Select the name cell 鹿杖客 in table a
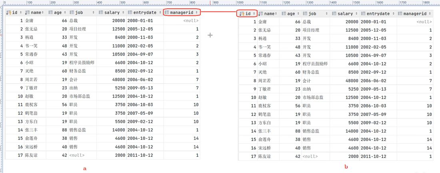The image size is (440, 173). tap(35, 105)
